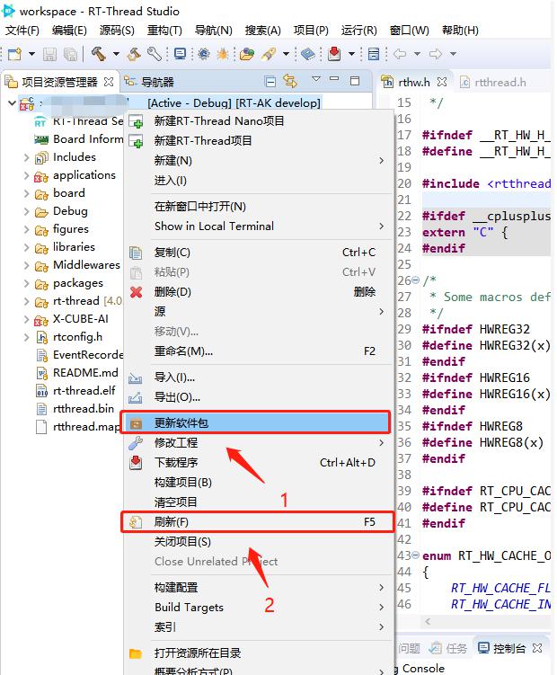Maximize the project explorer panel
Image resolution: width=557 pixels, height=675 pixels.
click(355, 81)
